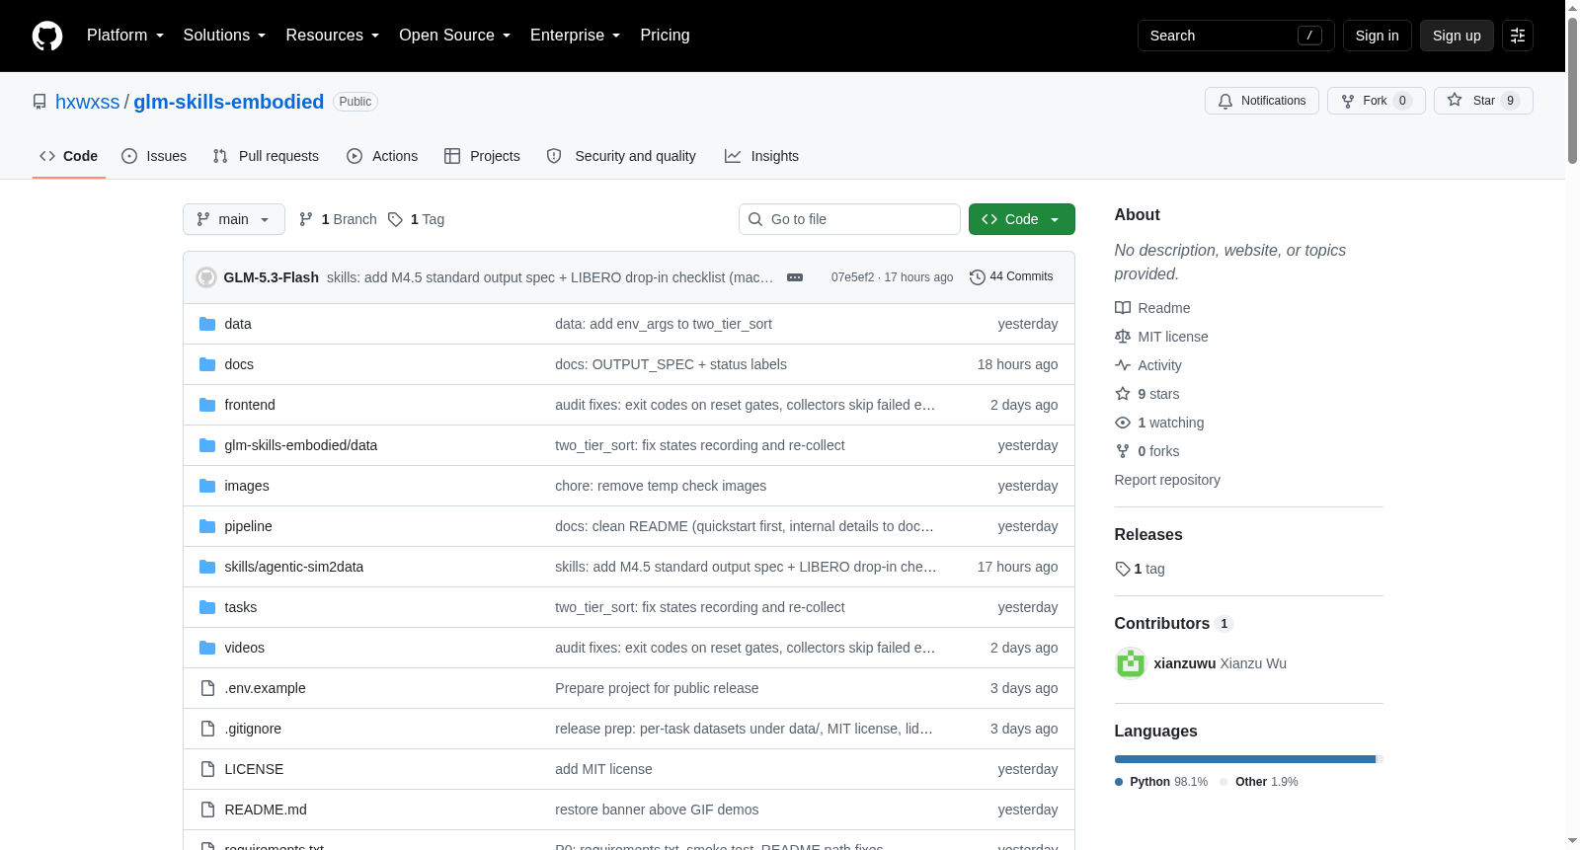Click the page vertical scrollbar
This screenshot has height=850, width=1580.
1572,89
